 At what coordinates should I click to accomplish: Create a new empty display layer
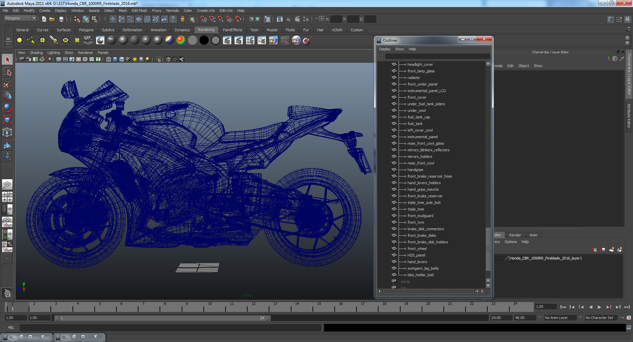click(x=612, y=250)
